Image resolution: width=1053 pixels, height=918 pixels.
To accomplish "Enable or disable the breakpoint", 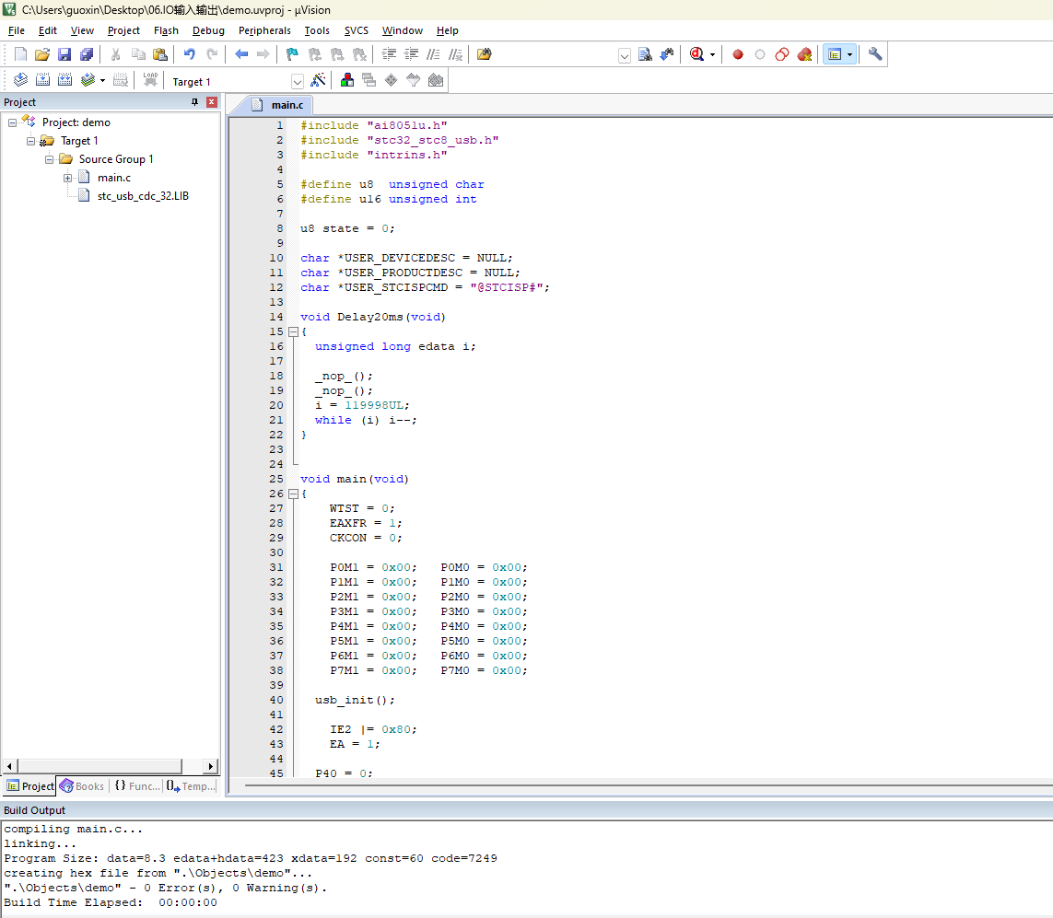I will (x=759, y=54).
